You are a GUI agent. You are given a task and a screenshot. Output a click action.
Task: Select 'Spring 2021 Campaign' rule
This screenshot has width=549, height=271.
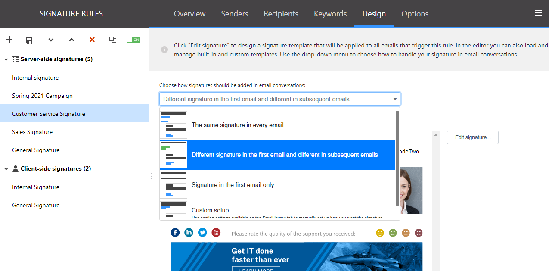tap(74, 96)
